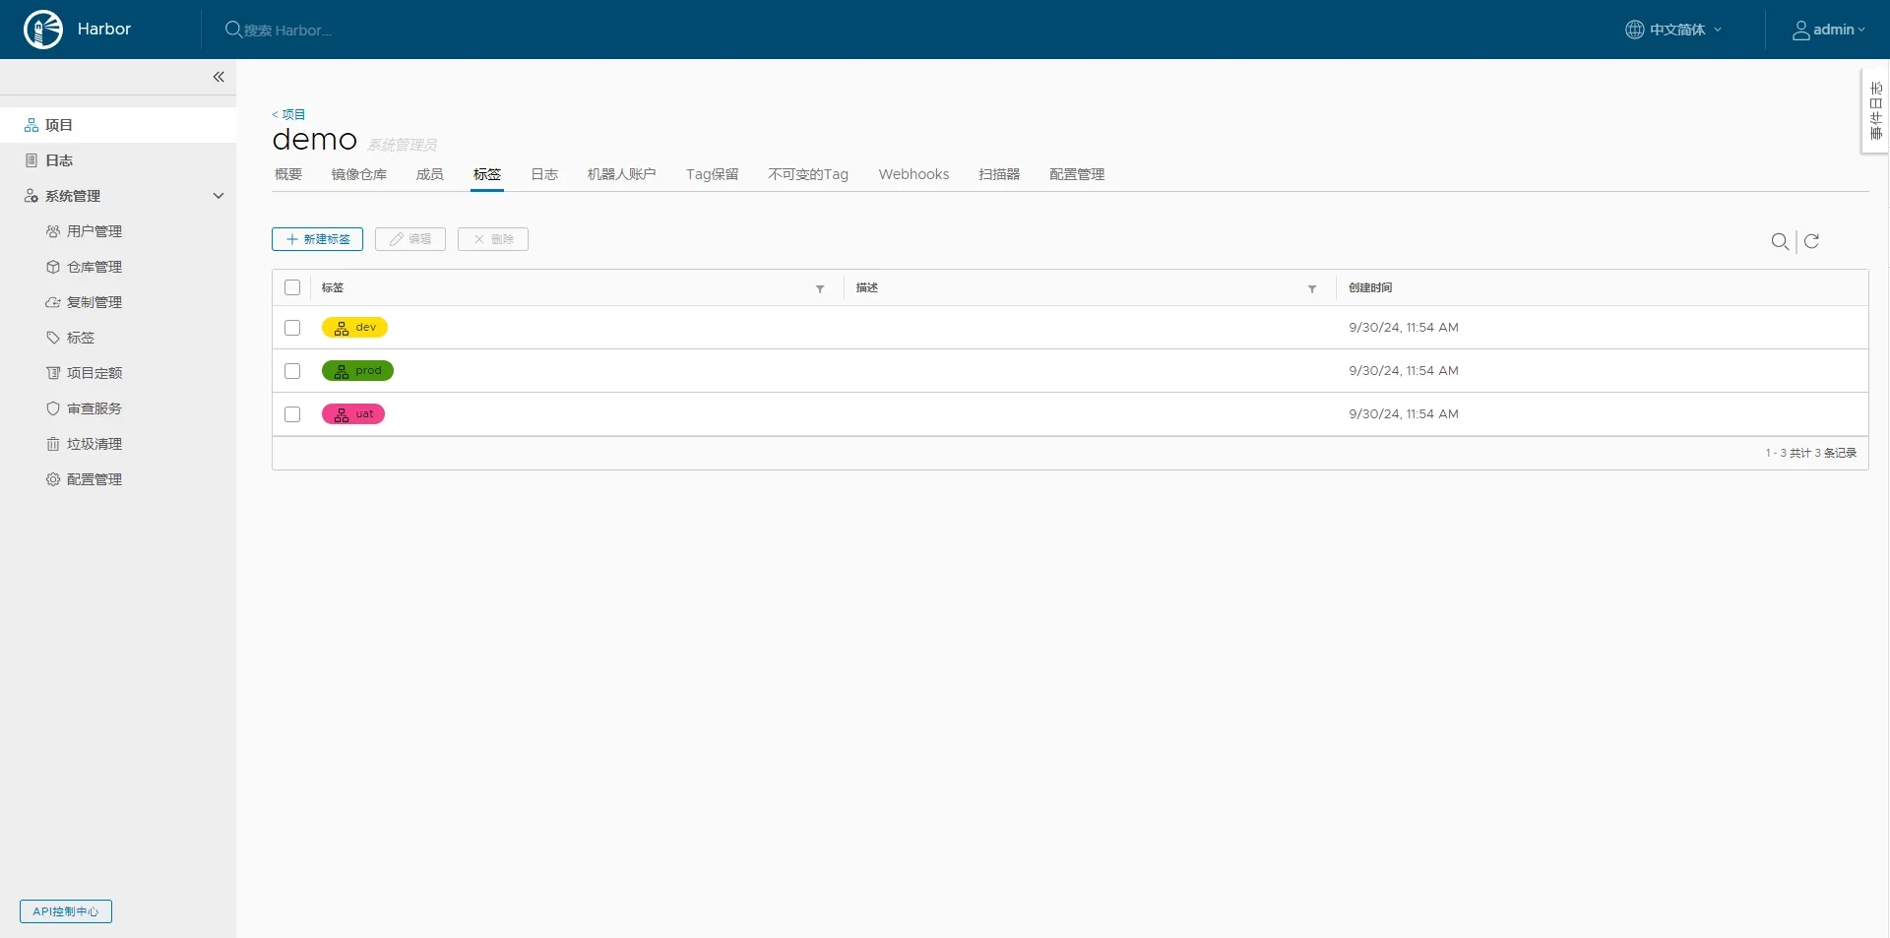Select the prod label checkbox
The height and width of the screenshot is (938, 1890).
pos(292,371)
